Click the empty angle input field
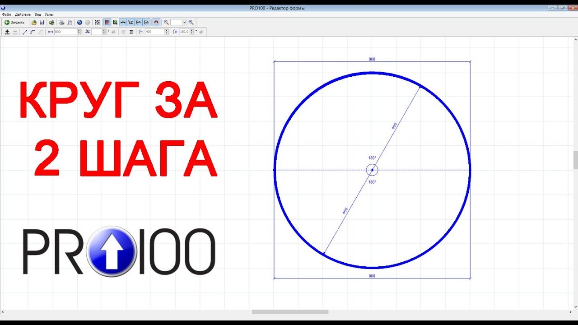 [97, 32]
